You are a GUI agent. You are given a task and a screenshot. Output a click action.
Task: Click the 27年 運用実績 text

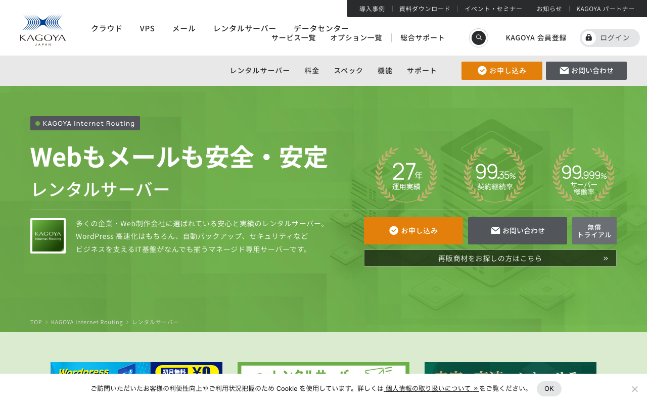pos(407,176)
